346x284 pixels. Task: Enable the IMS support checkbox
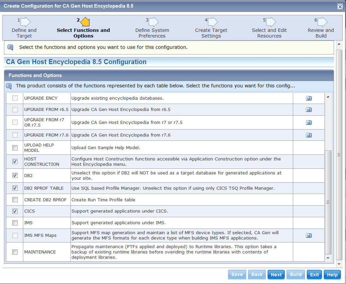pyautogui.click(x=15, y=223)
